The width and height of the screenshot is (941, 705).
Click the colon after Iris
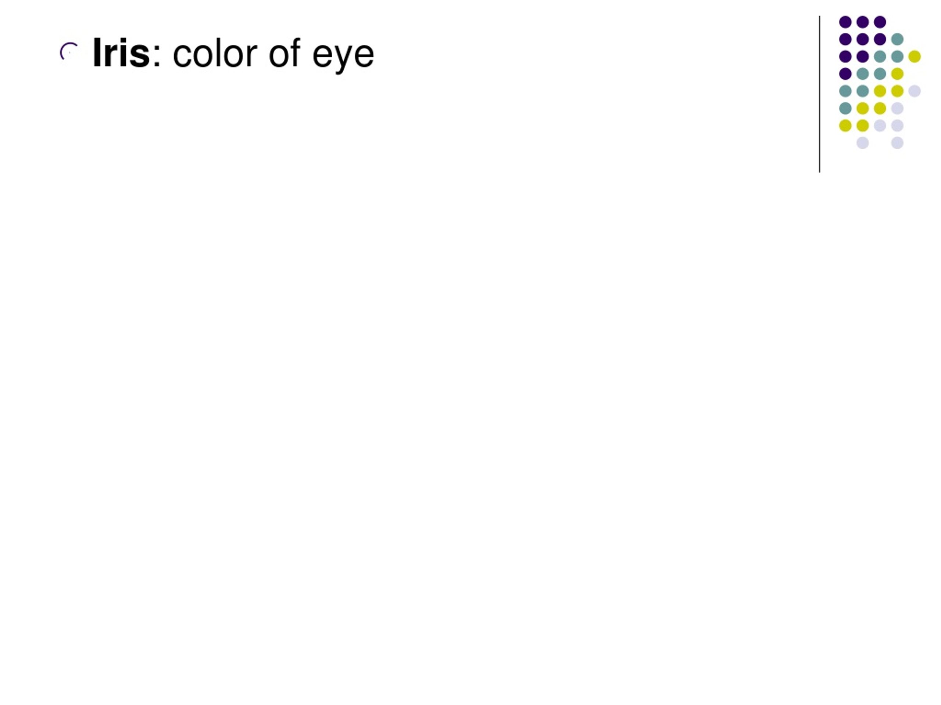[157, 57]
